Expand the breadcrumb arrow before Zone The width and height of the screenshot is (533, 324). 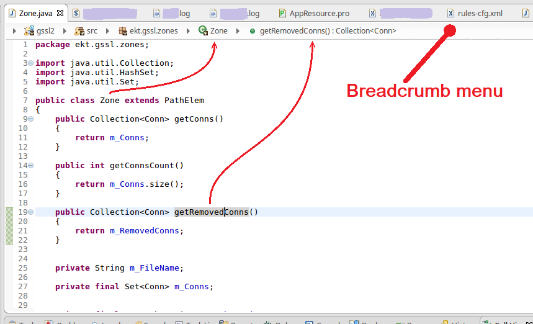(189, 30)
